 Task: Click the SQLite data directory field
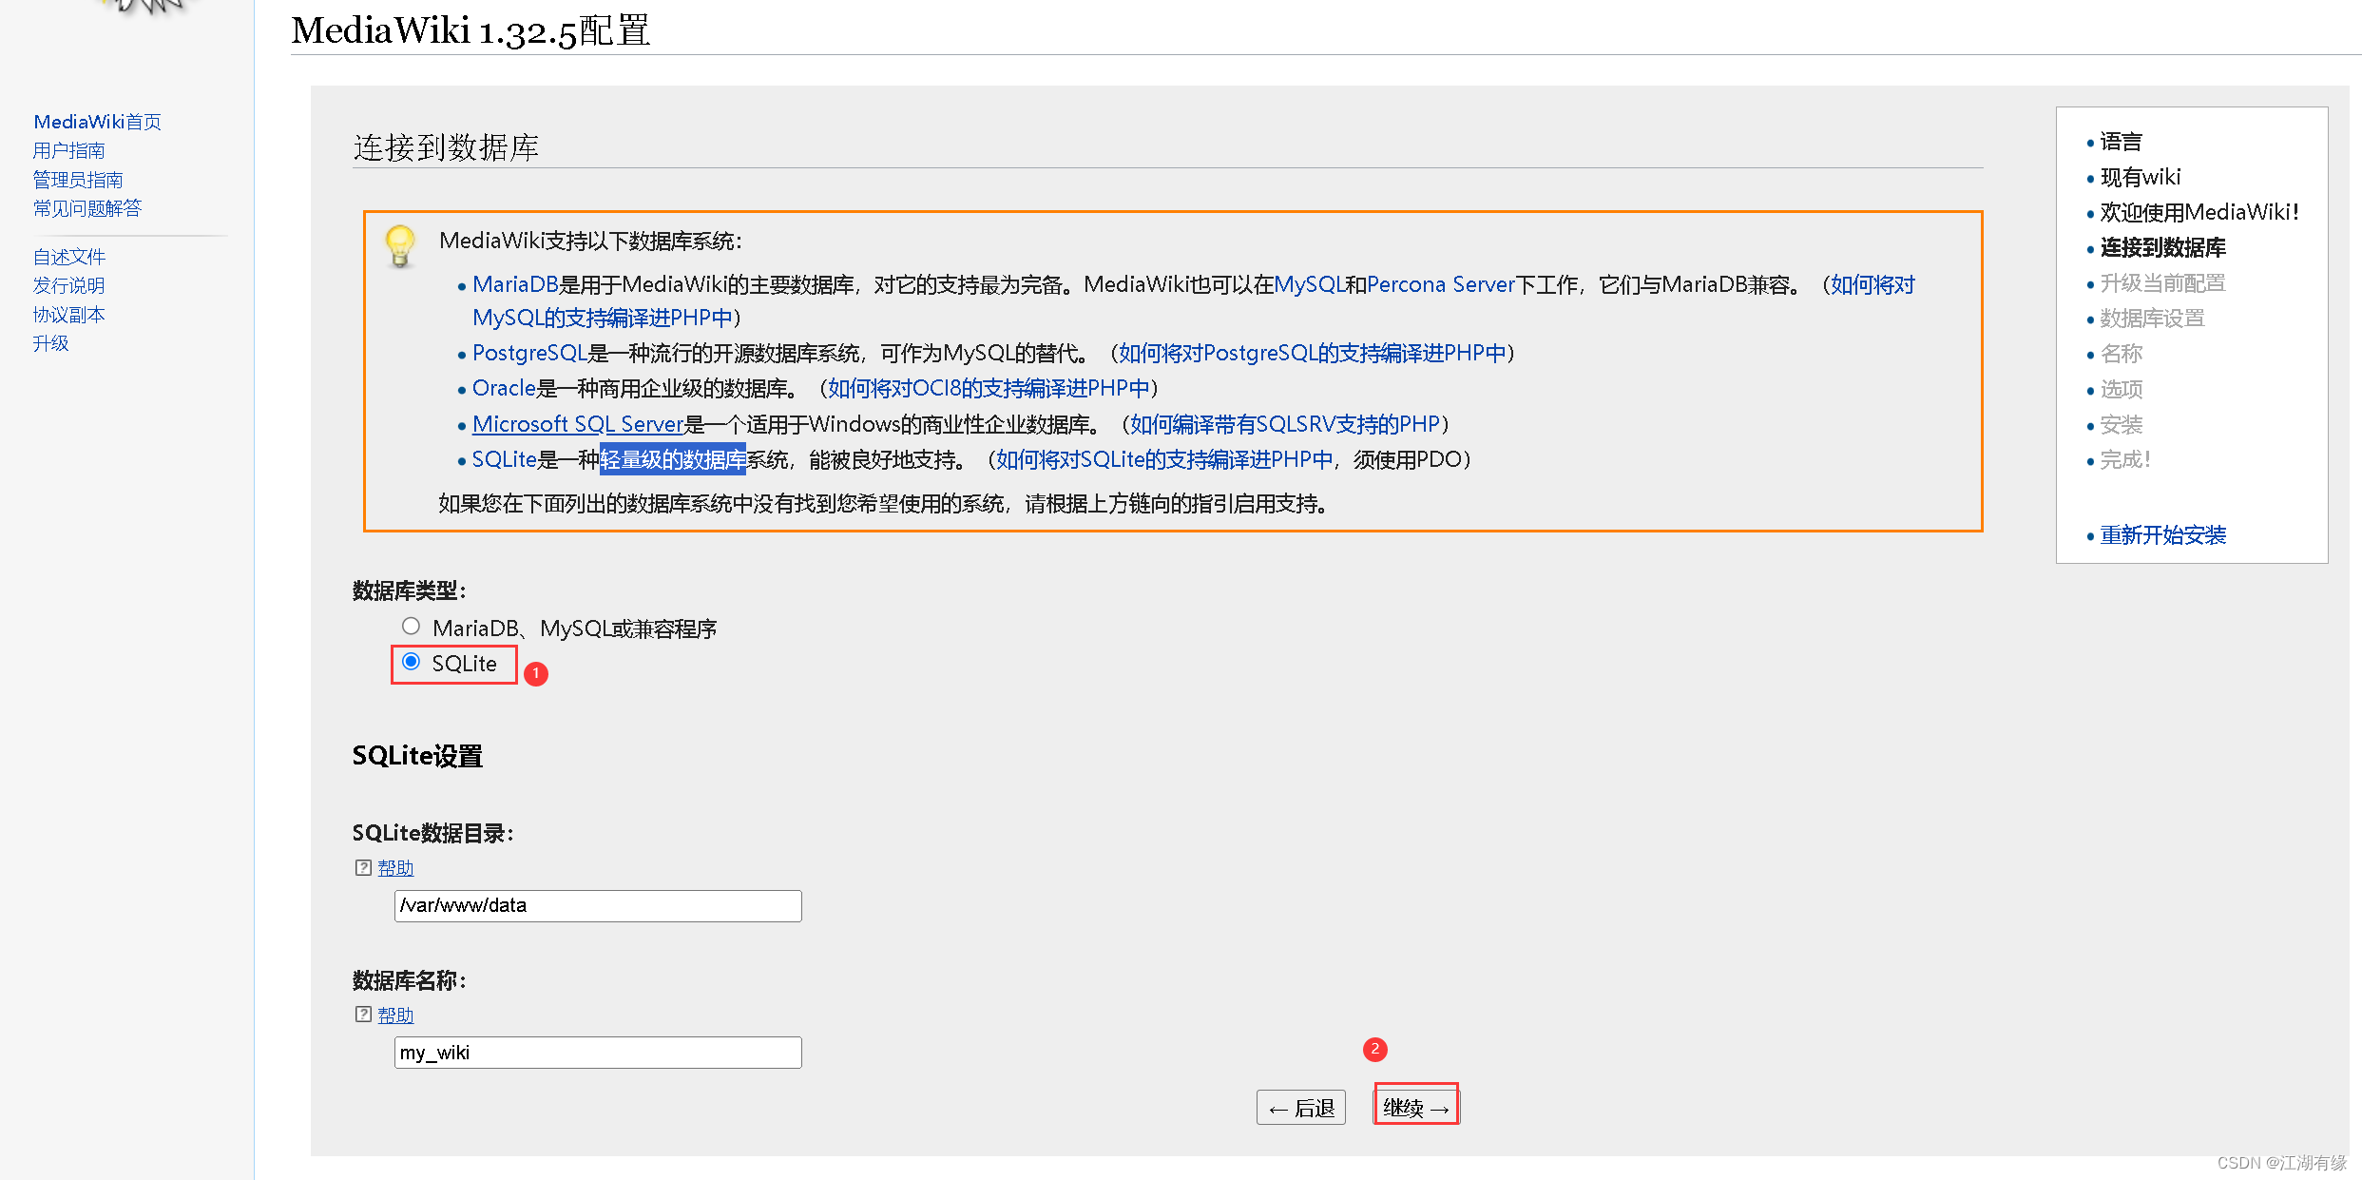597,905
